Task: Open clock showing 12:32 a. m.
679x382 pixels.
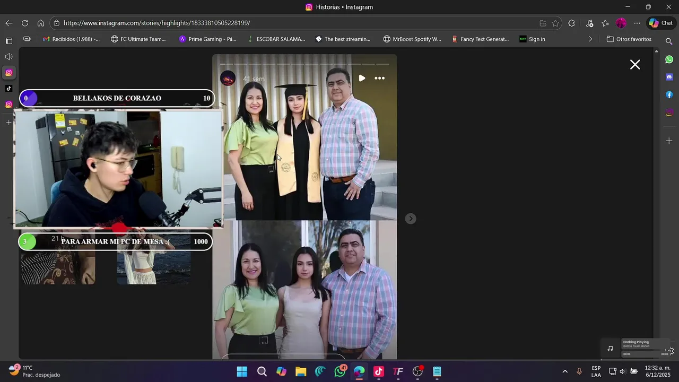Action: (658, 371)
